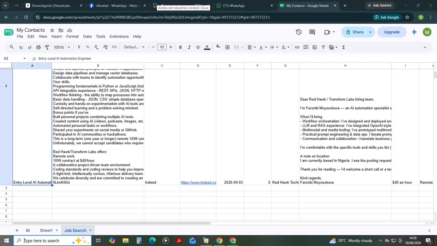The image size is (437, 246).
Task: Click the font size field
Action: 162,47
